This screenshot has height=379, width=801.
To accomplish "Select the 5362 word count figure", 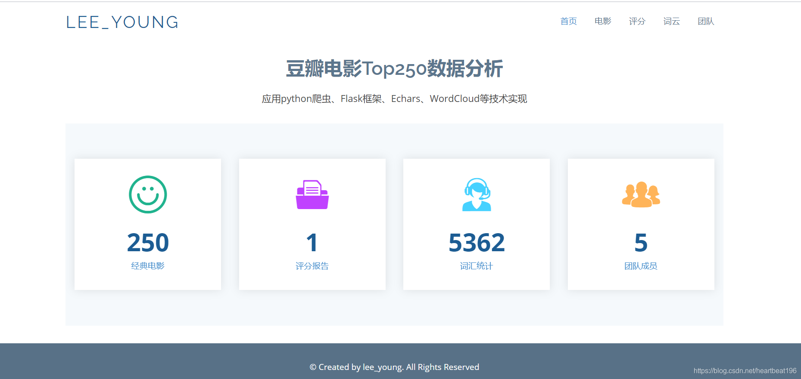I will (477, 243).
